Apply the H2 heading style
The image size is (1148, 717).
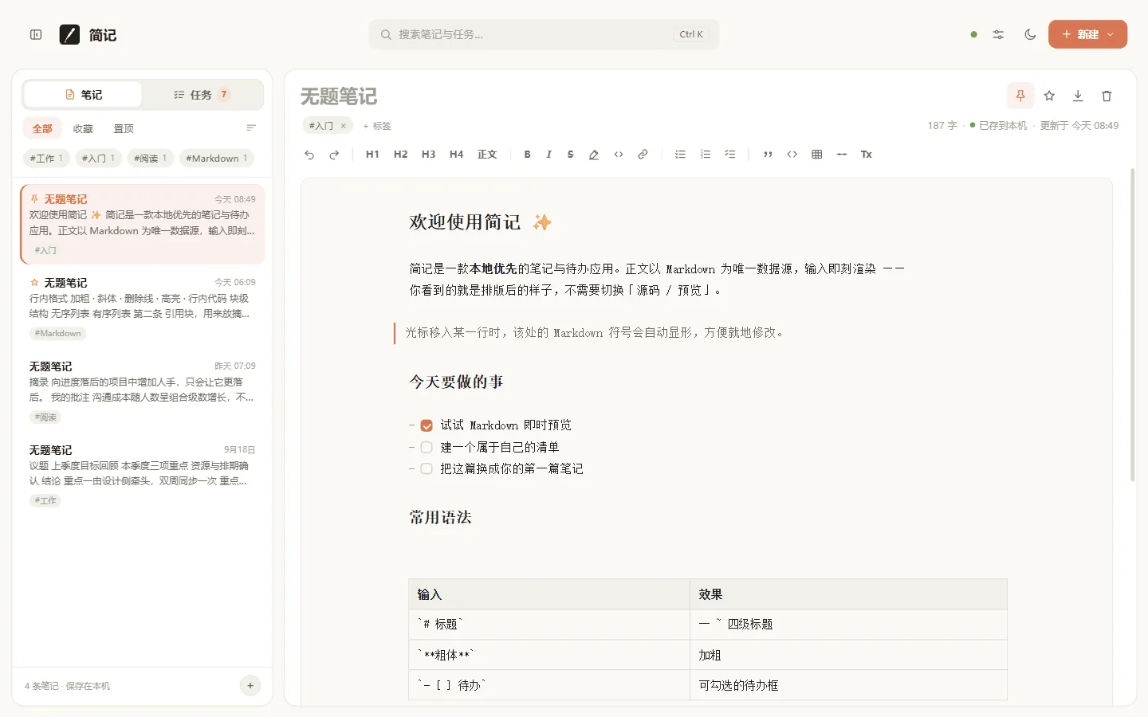click(400, 155)
